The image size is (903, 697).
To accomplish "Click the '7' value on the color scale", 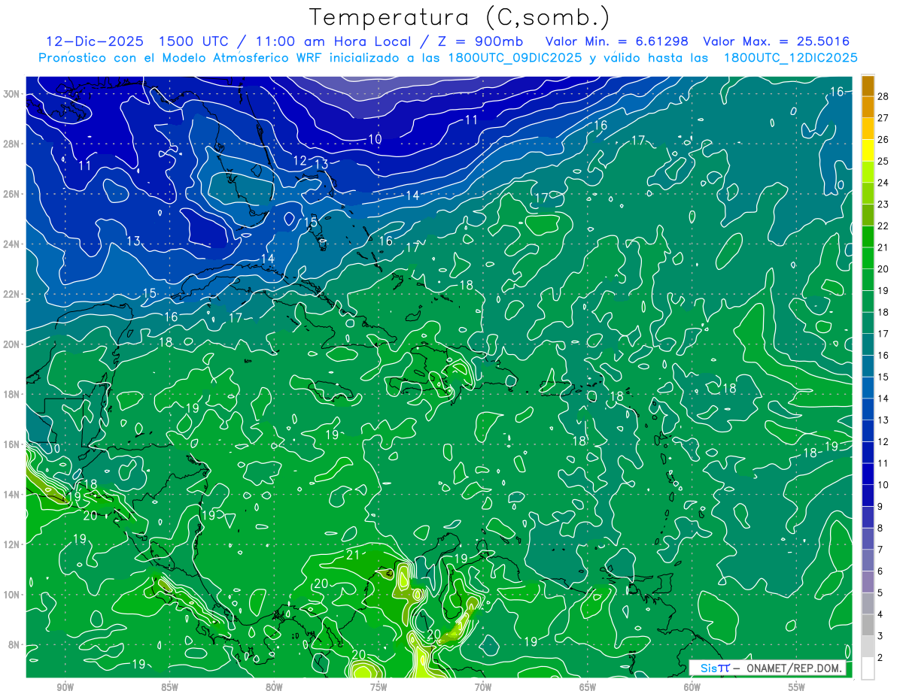I will click(x=880, y=550).
